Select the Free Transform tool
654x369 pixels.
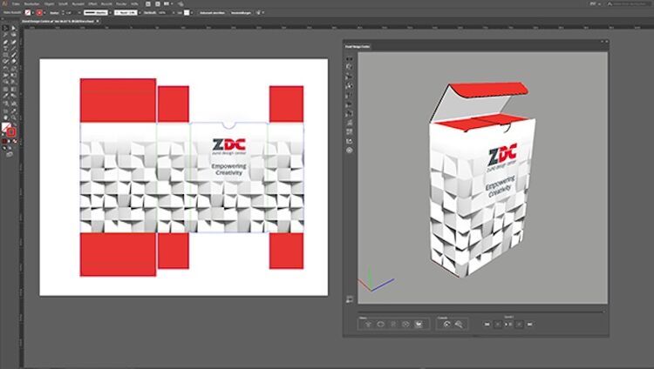[x=14, y=76]
